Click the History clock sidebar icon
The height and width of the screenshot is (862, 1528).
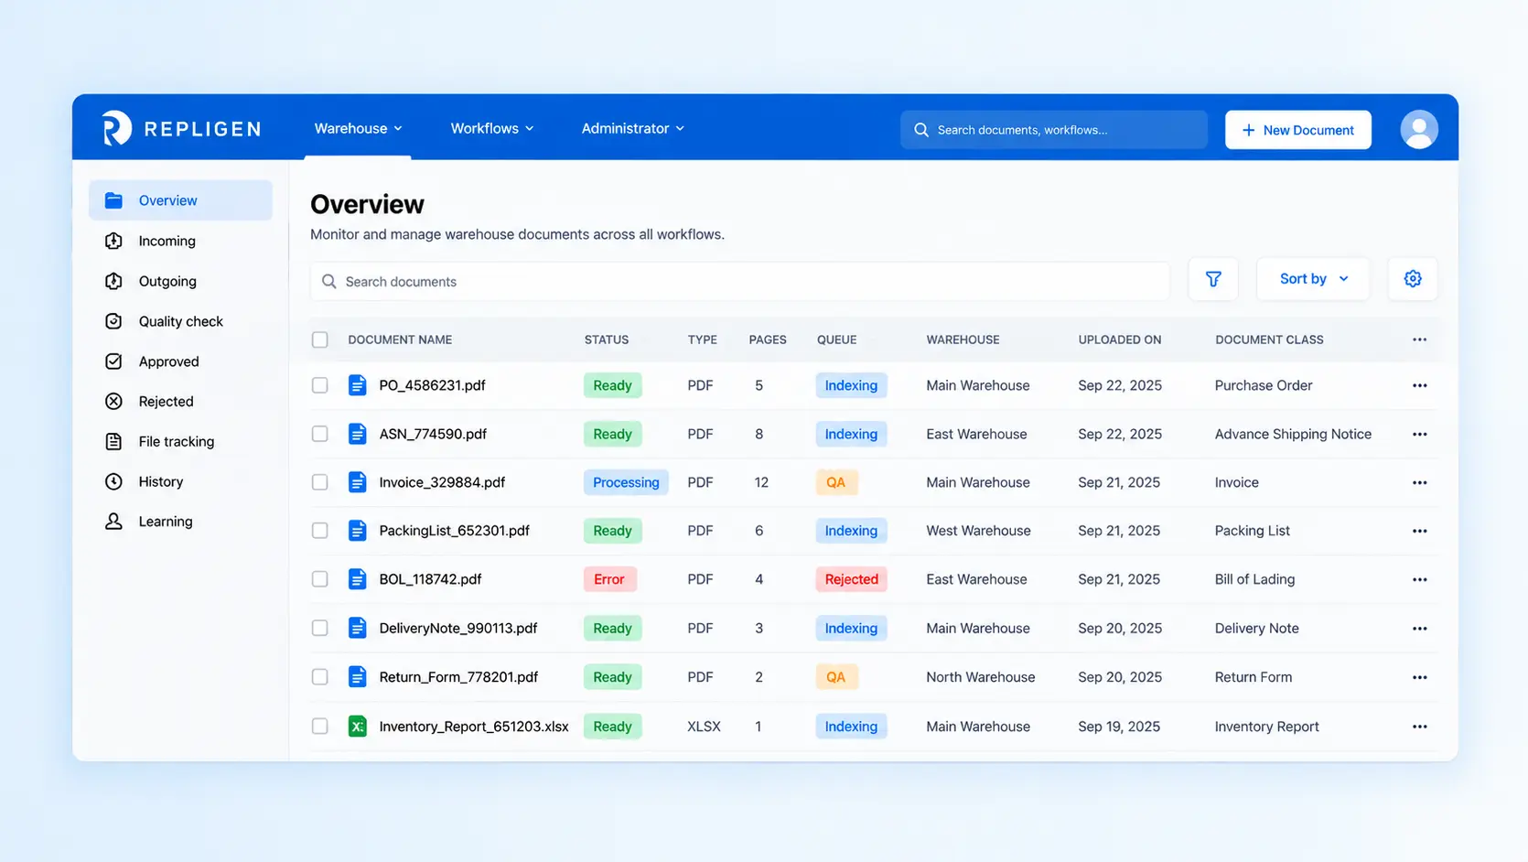tap(113, 481)
